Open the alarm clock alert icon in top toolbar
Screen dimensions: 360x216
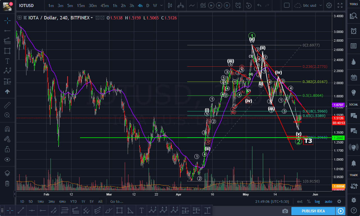(x=238, y=5)
